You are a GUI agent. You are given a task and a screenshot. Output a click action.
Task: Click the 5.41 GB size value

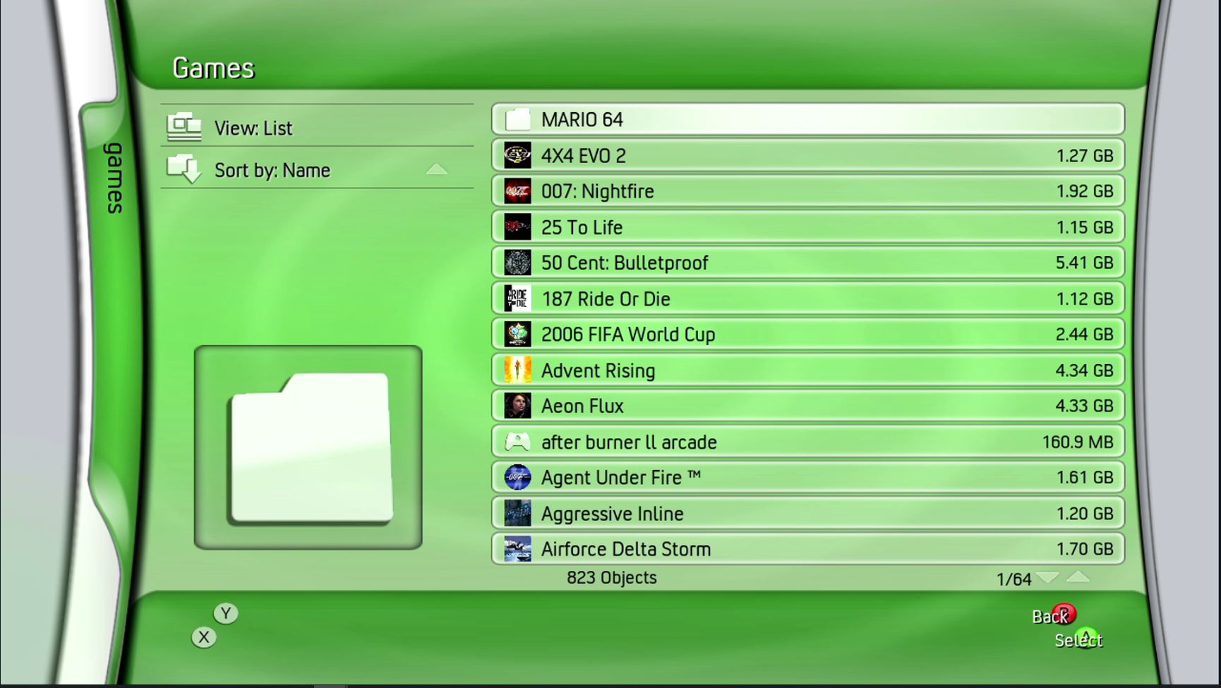point(1084,262)
